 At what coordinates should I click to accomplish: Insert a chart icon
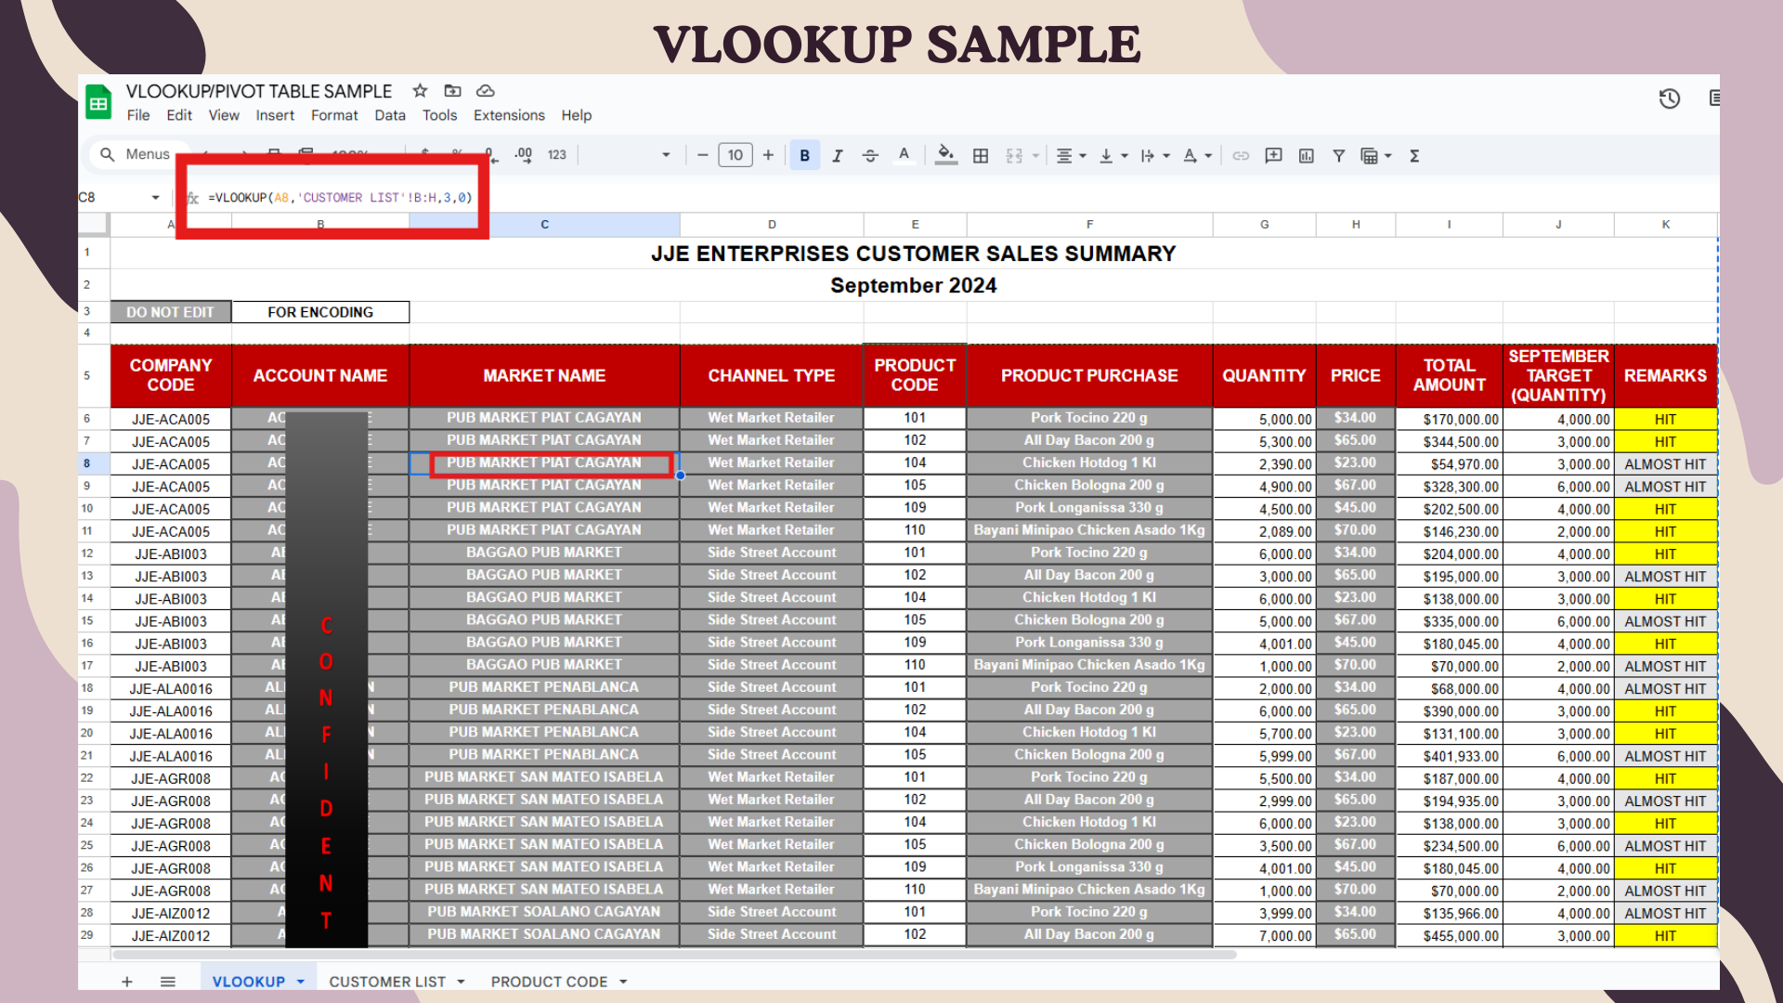pos(1306,156)
